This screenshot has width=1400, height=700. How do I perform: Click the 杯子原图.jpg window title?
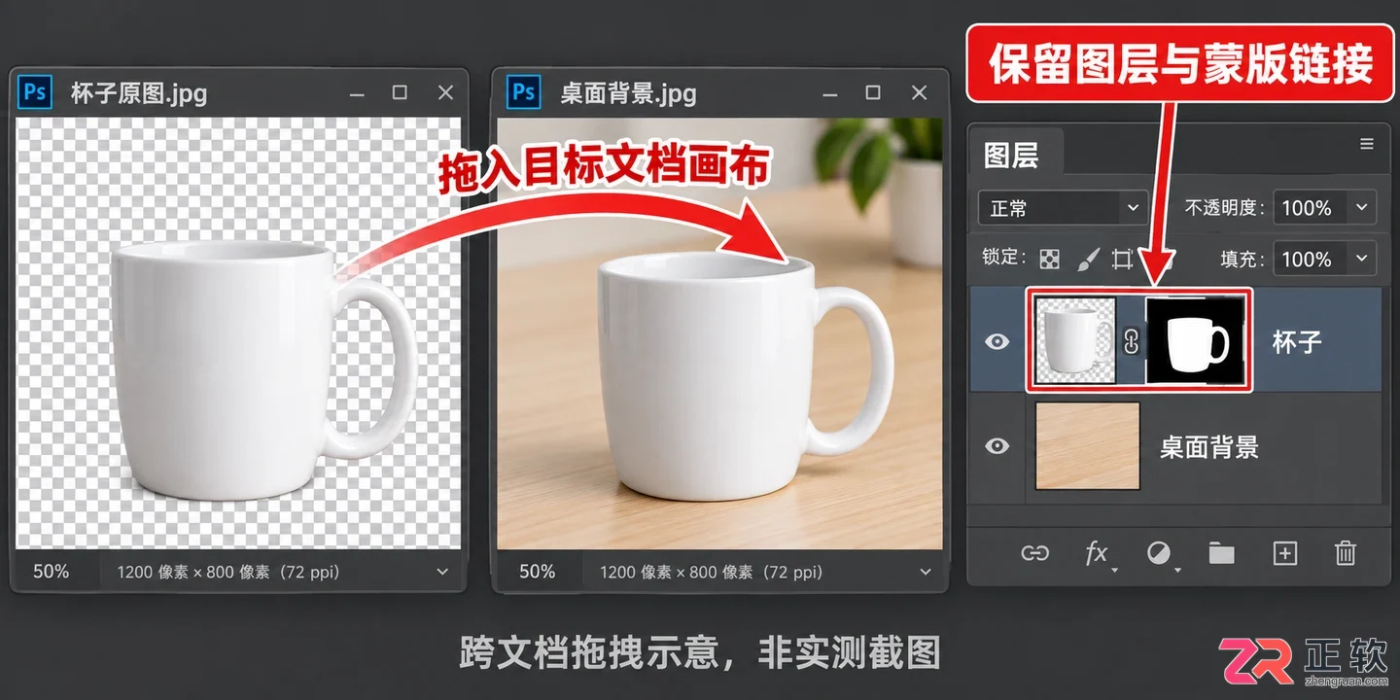coord(139,93)
